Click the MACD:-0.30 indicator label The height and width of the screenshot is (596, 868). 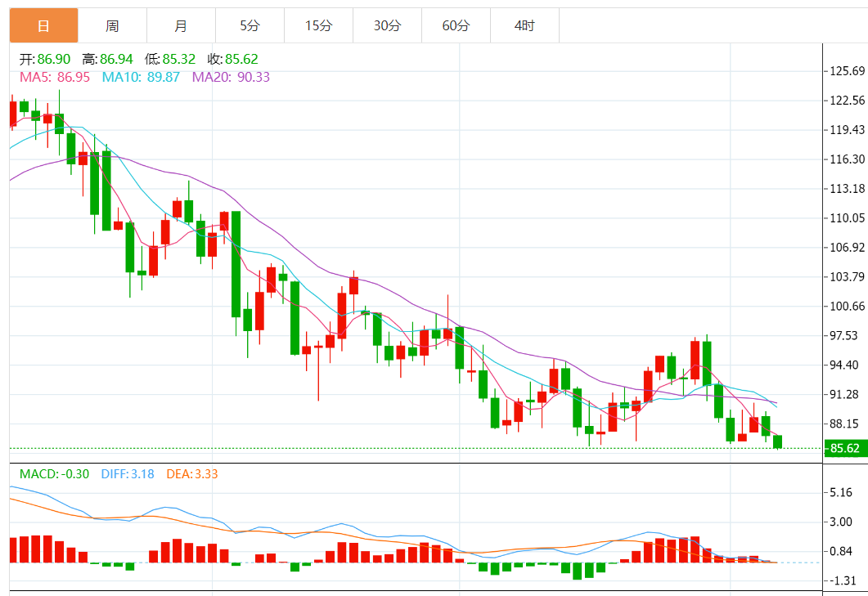pyautogui.click(x=54, y=474)
